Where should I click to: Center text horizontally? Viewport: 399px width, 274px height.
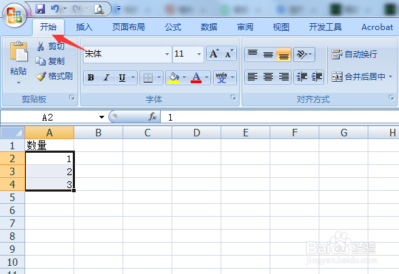tap(268, 76)
